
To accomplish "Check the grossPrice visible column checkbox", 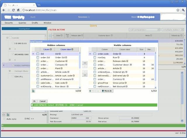I will coord(95,83).
